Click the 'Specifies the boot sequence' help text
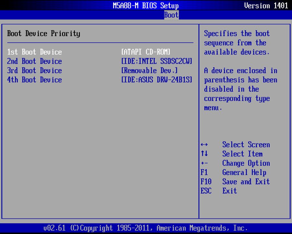Viewport: 292px width, 234px height. 237,43
